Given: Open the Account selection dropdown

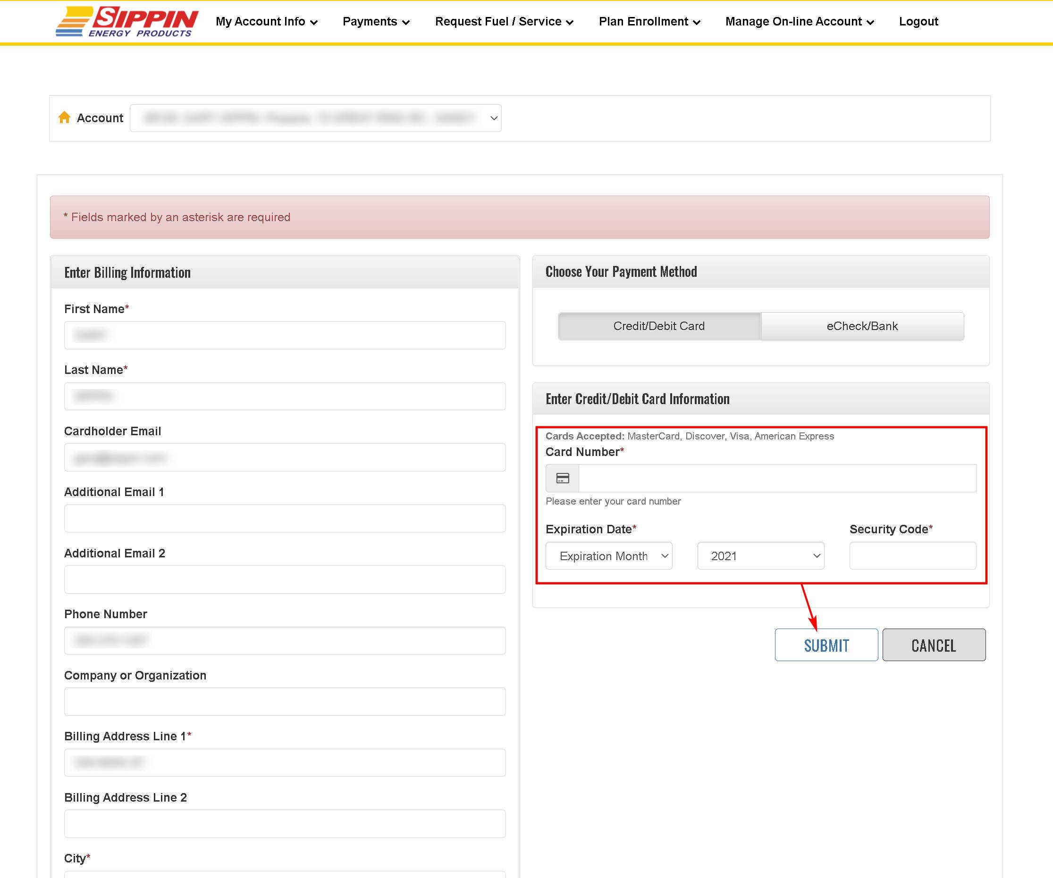Looking at the screenshot, I should 315,118.
